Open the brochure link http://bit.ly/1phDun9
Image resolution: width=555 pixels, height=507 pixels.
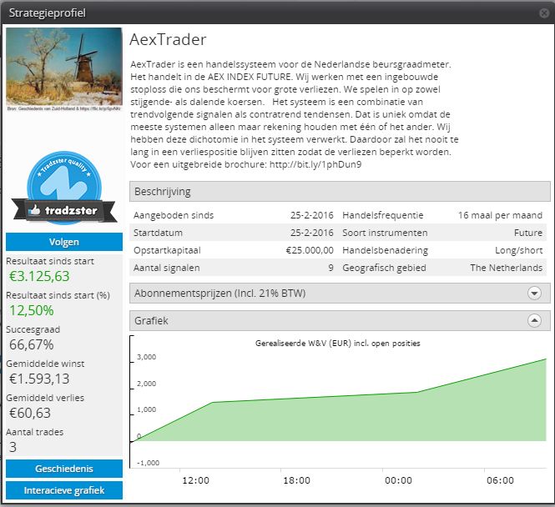[x=315, y=164]
